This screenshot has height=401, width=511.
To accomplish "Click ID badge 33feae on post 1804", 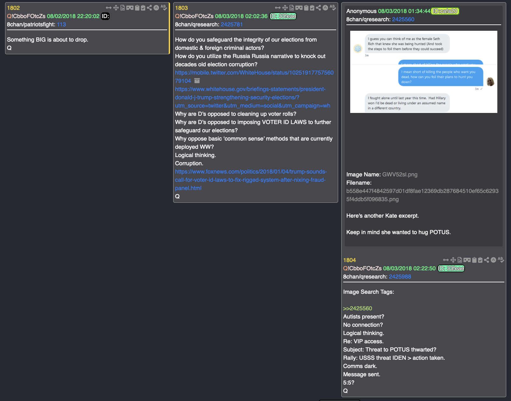I will click(451, 268).
